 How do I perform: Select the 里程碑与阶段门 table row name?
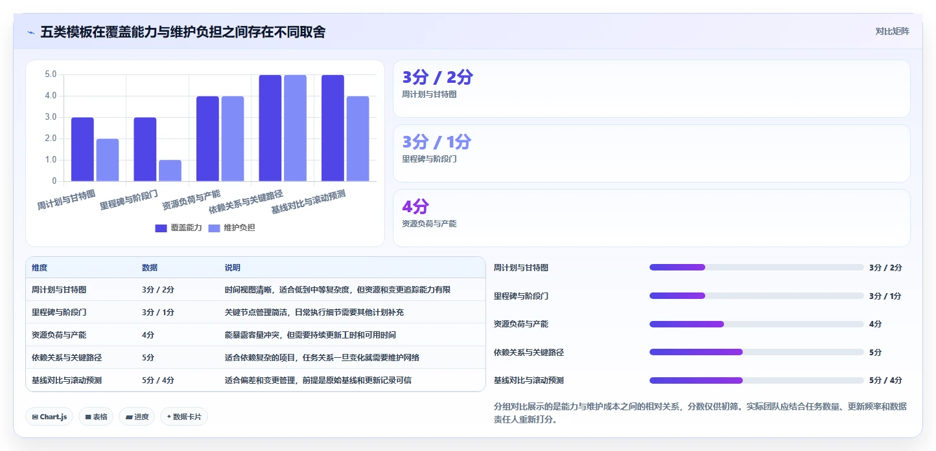tap(59, 312)
